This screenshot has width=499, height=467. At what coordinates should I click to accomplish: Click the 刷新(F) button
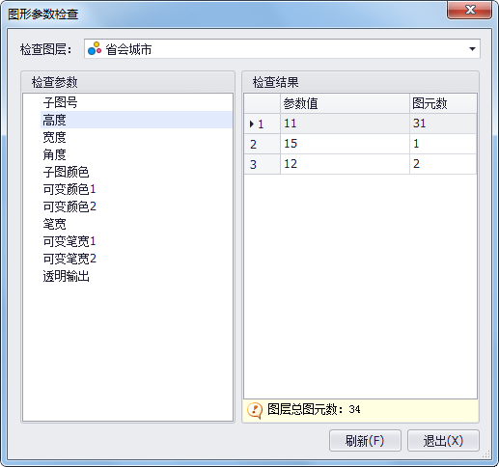click(365, 441)
